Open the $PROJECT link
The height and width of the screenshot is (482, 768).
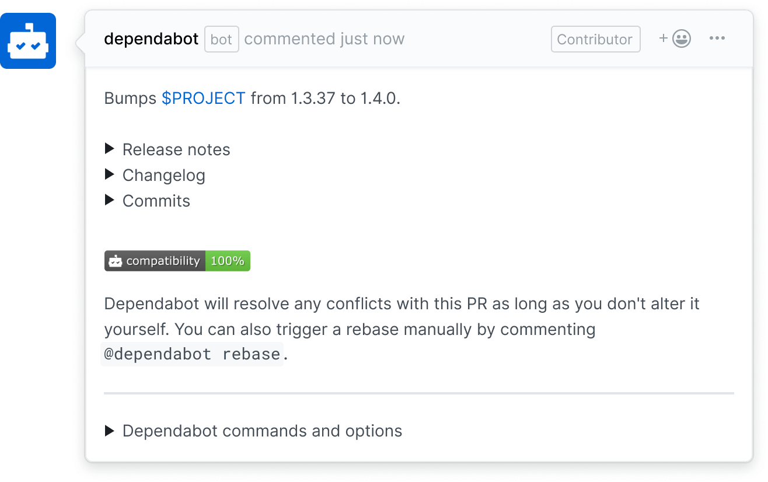pyautogui.click(x=203, y=98)
